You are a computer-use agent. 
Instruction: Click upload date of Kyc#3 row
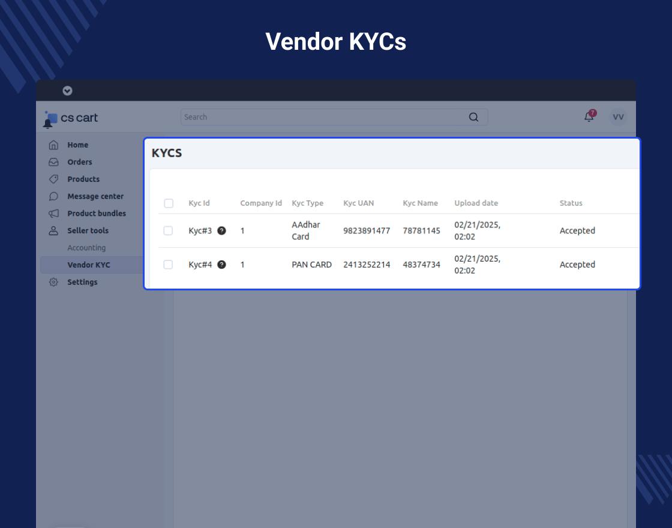tap(478, 230)
